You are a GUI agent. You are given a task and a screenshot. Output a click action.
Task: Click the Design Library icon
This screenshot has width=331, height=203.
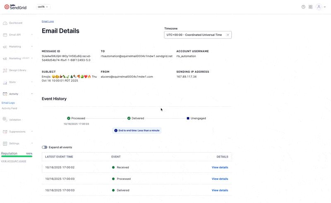(5, 70)
